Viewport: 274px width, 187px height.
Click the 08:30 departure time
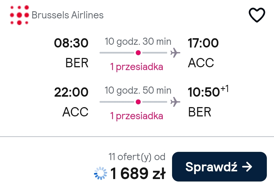pyautogui.click(x=71, y=43)
